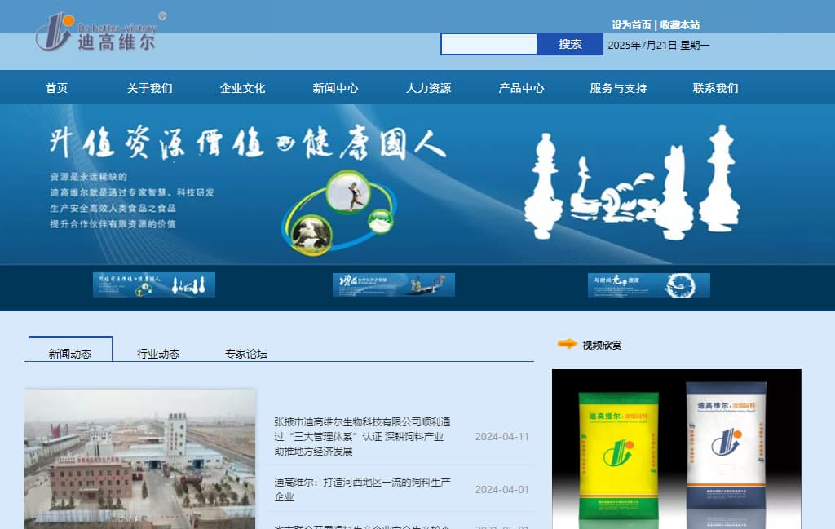The height and width of the screenshot is (529, 835).
Task: Open the 企业文化 menu item
Action: pyautogui.click(x=242, y=88)
